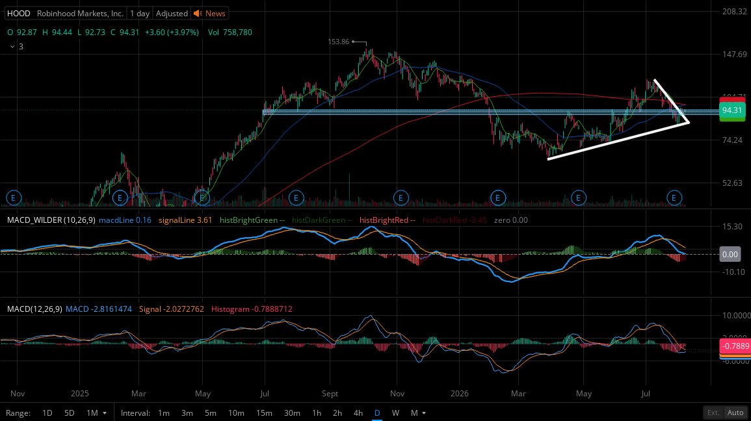Set interval to 1m
Image resolution: width=751 pixels, height=421 pixels.
click(x=164, y=413)
